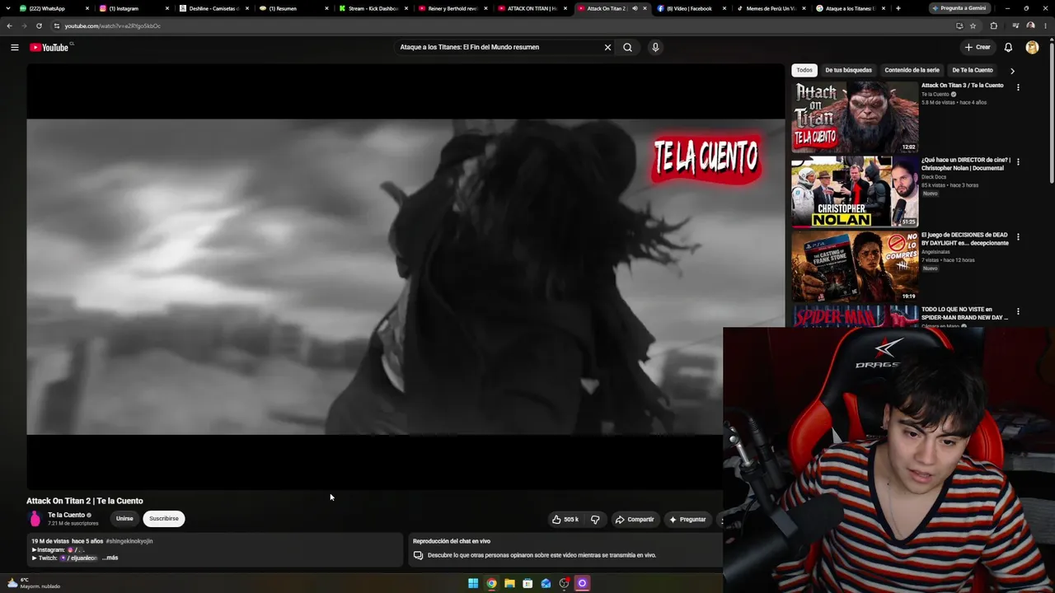Select the Contenido de la serie chip
The width and height of the screenshot is (1055, 593).
[x=912, y=70]
